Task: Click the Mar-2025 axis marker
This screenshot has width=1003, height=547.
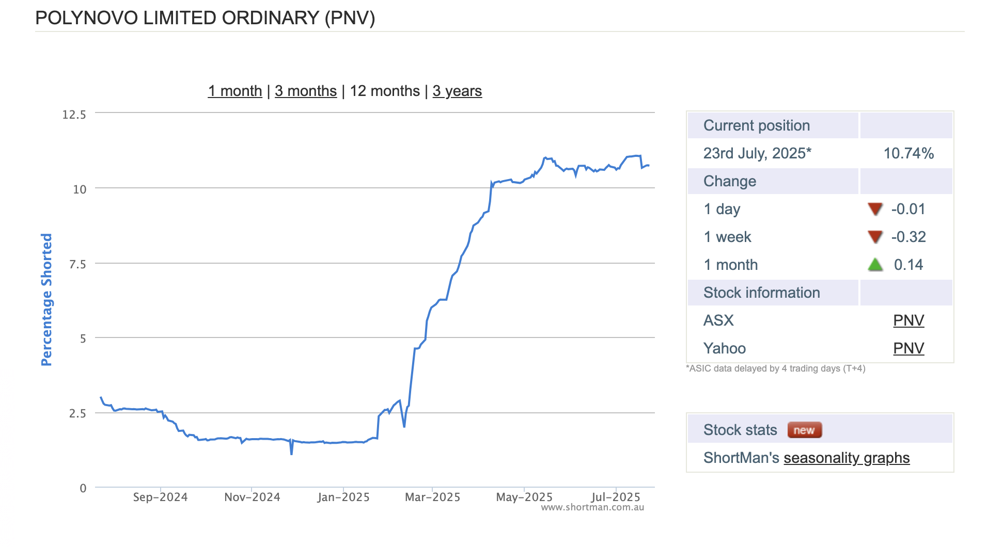Action: click(x=432, y=497)
